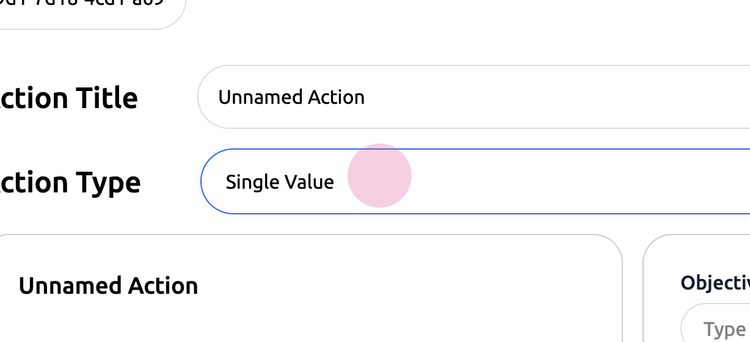Click the "Type" placeholder under Objective
750x342 pixels.
[x=724, y=330]
